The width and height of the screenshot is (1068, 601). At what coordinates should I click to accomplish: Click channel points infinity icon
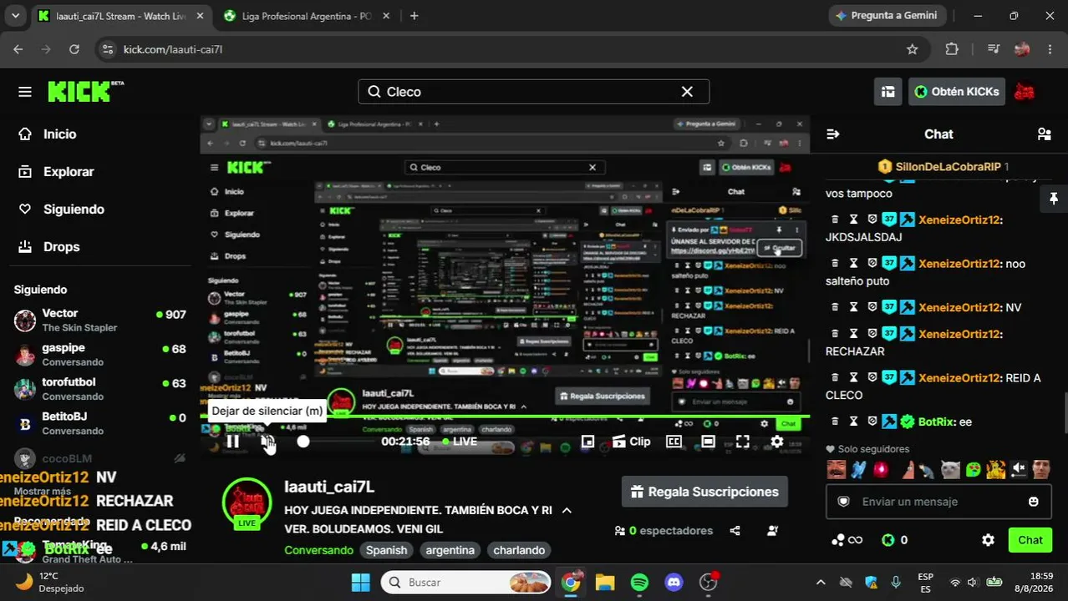tap(847, 540)
